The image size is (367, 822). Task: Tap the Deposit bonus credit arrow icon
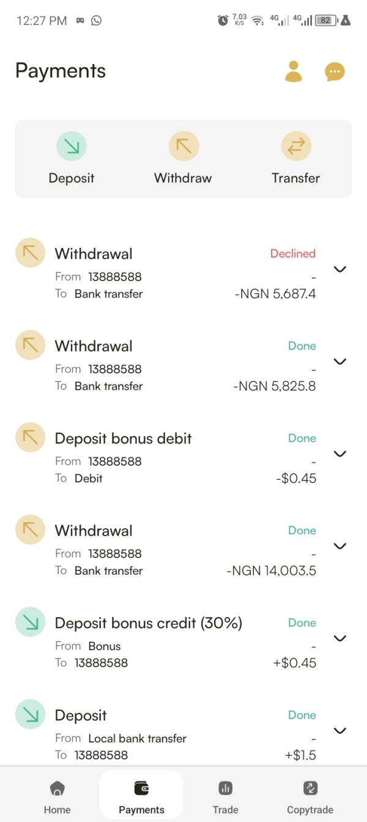coord(30,622)
